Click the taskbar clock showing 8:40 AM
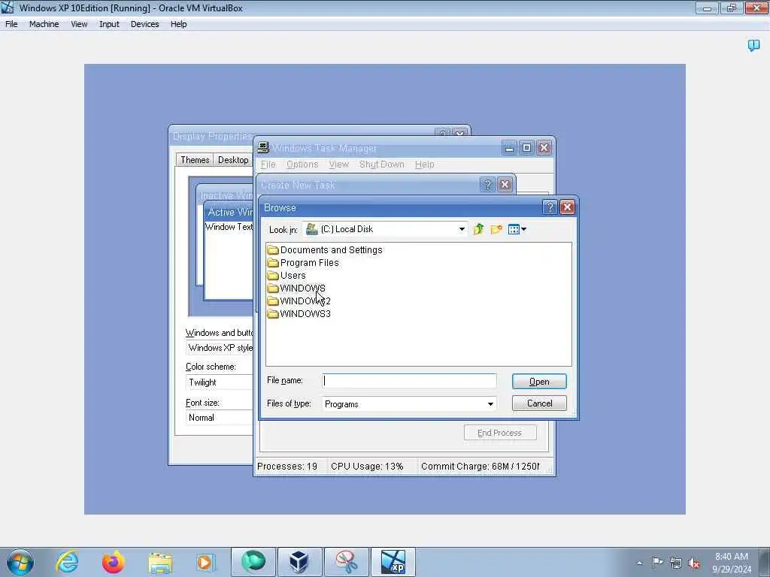The width and height of the screenshot is (770, 577). click(732, 563)
